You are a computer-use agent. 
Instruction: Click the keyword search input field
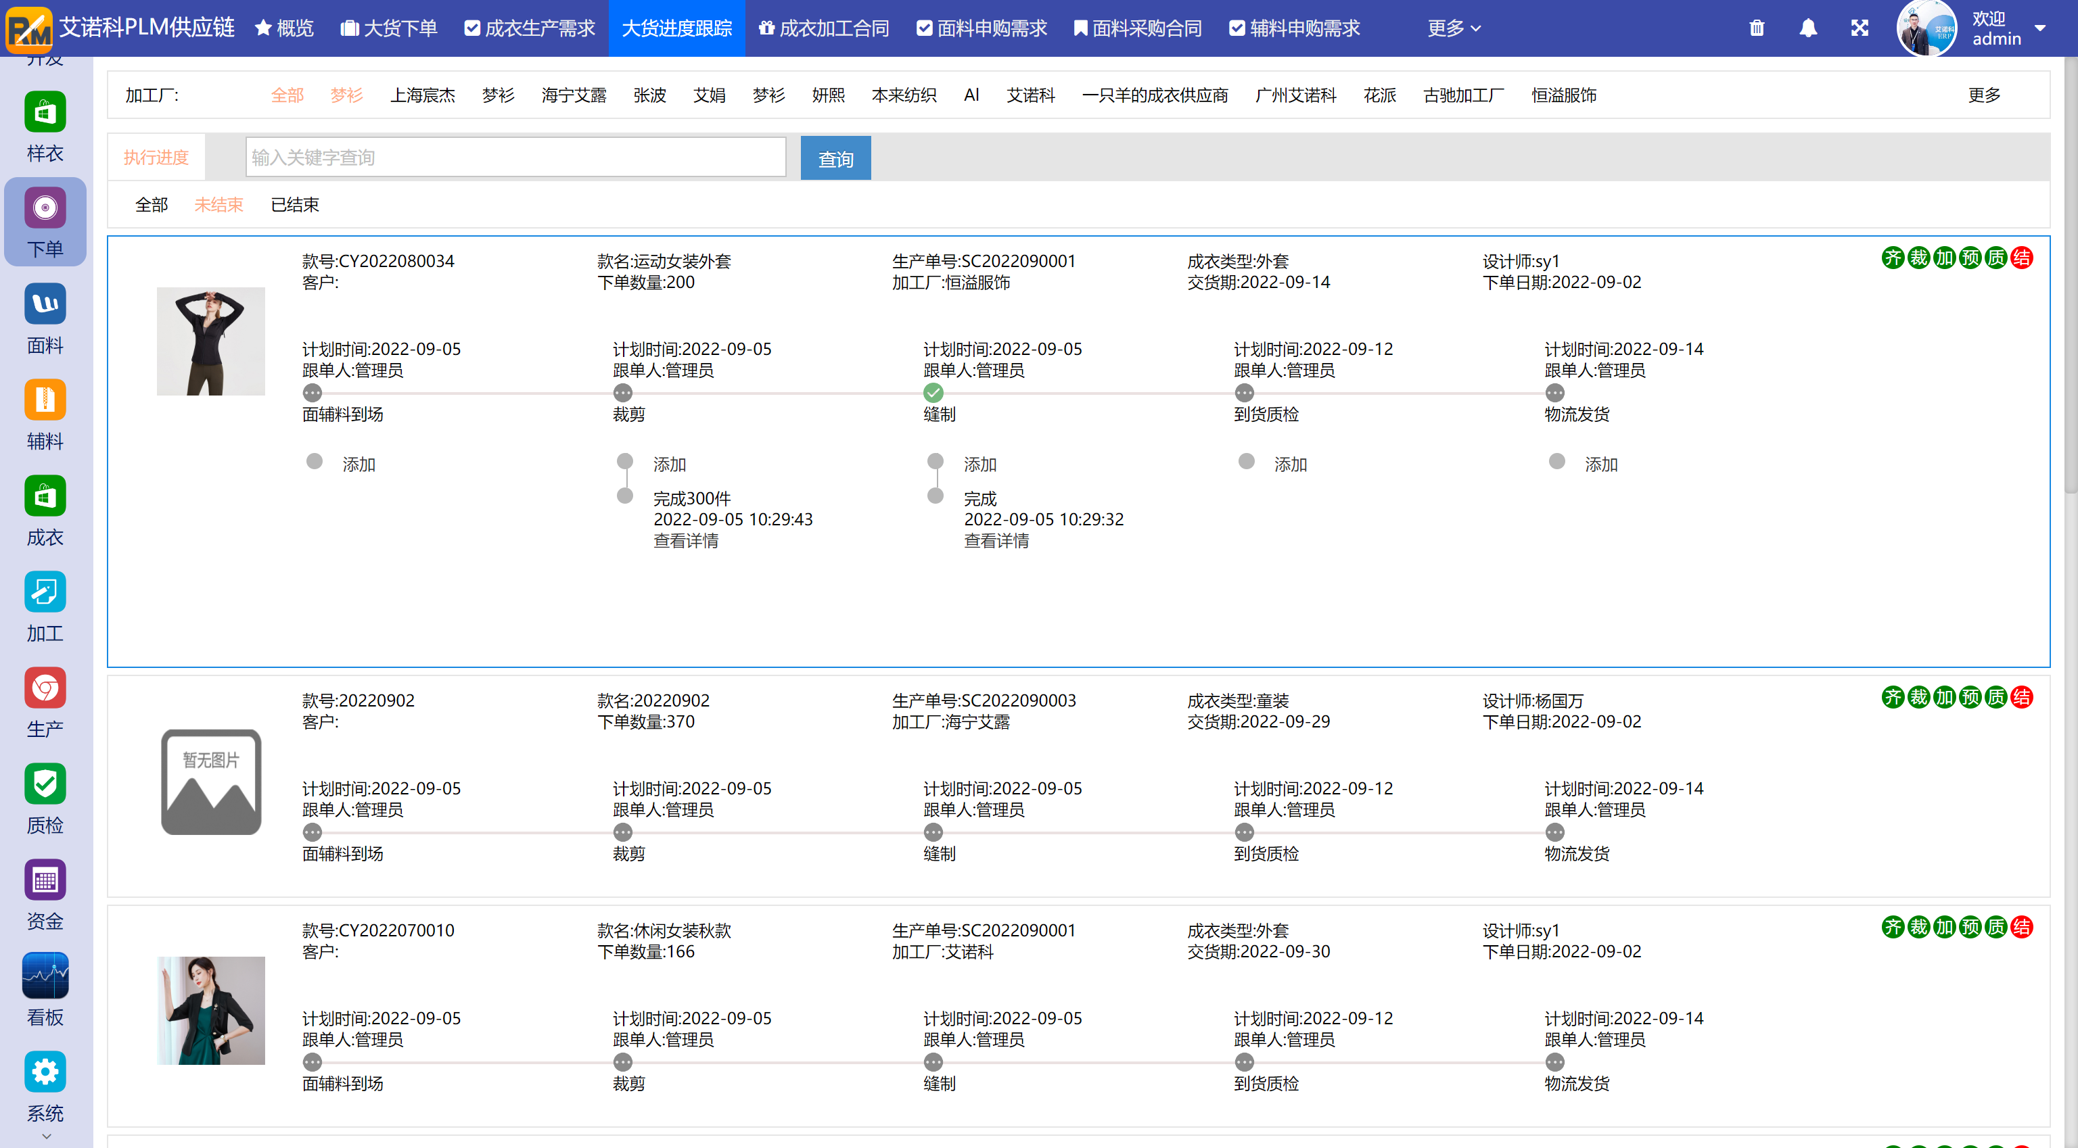coord(515,158)
